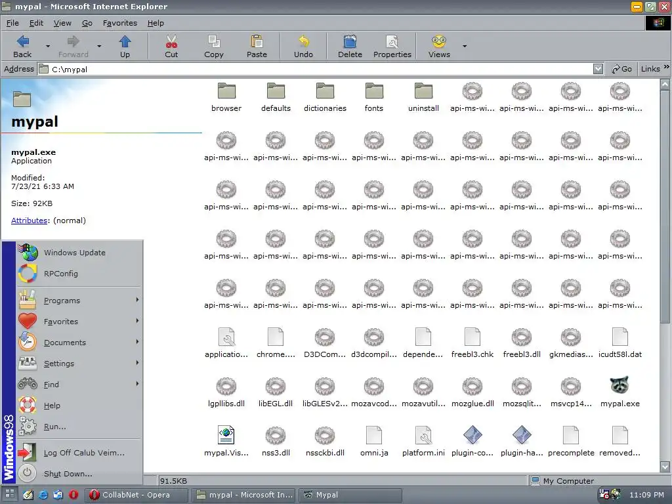Screen dimensions: 672x504
Task: Select the mypal.exe raccoon icon
Action: point(619,385)
